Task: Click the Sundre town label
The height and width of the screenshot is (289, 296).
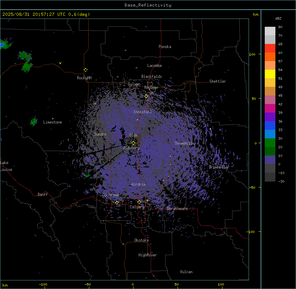Action: pos(100,134)
